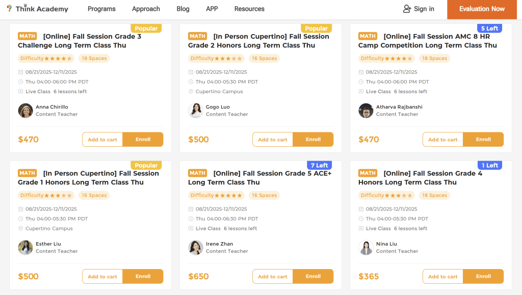Open Irene Zhan's profile photo
The height and width of the screenshot is (295, 522).
tap(196, 248)
